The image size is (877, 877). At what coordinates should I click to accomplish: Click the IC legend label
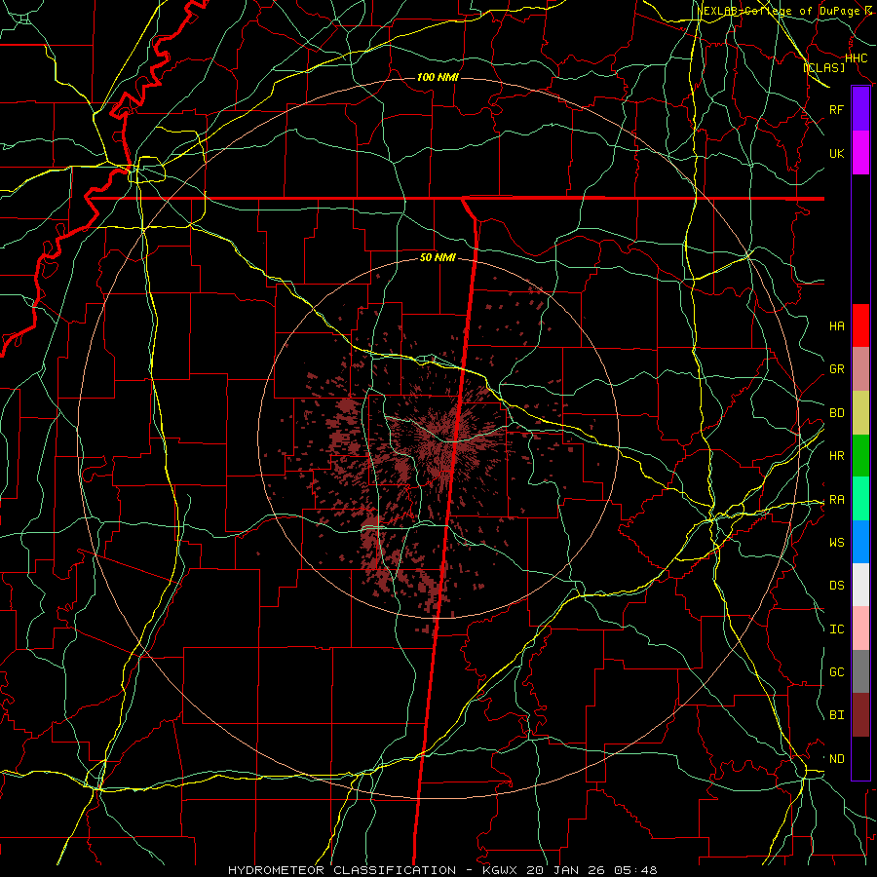(836, 629)
